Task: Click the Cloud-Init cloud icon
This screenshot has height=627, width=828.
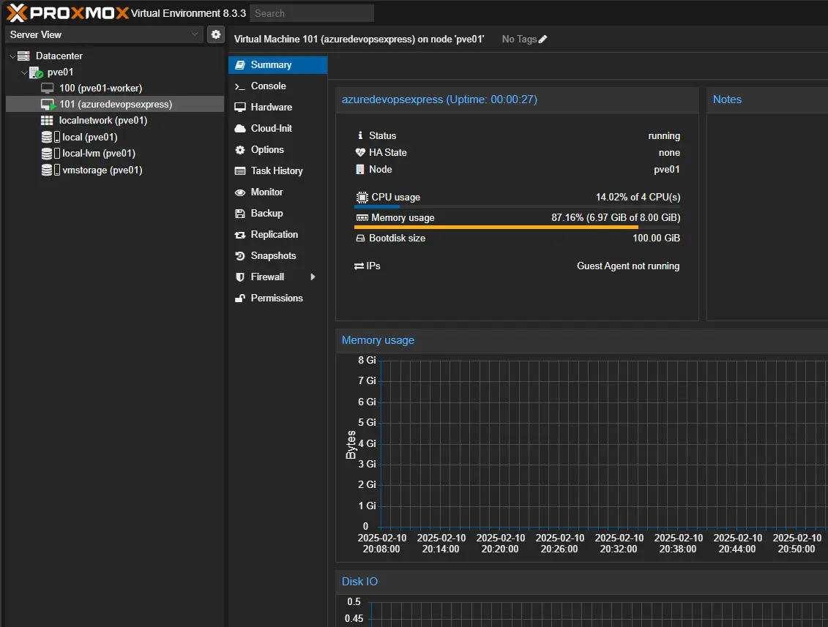Action: point(239,129)
